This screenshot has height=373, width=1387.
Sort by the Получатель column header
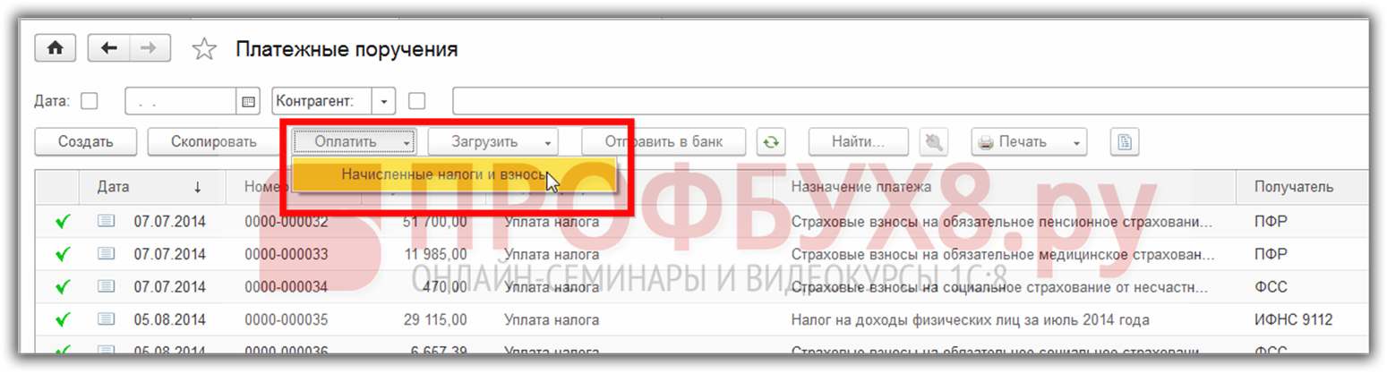click(1294, 187)
